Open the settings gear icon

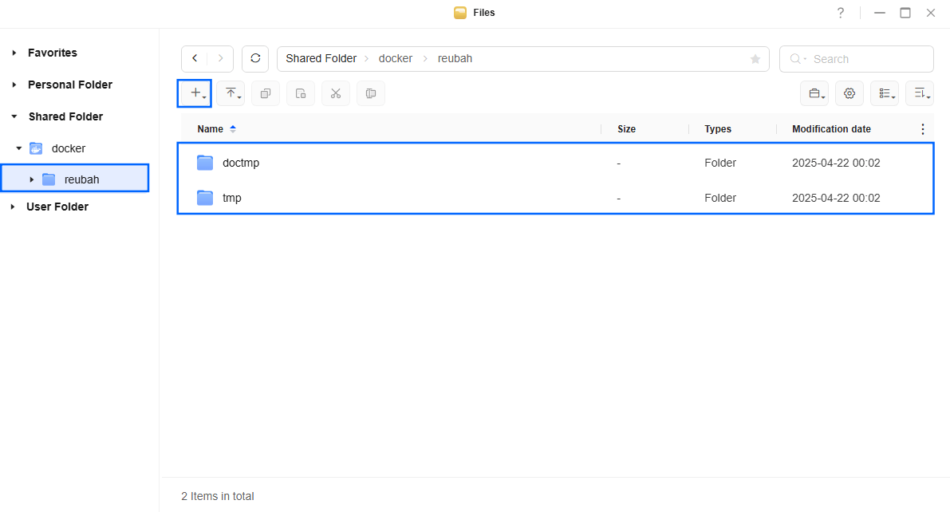coord(849,94)
